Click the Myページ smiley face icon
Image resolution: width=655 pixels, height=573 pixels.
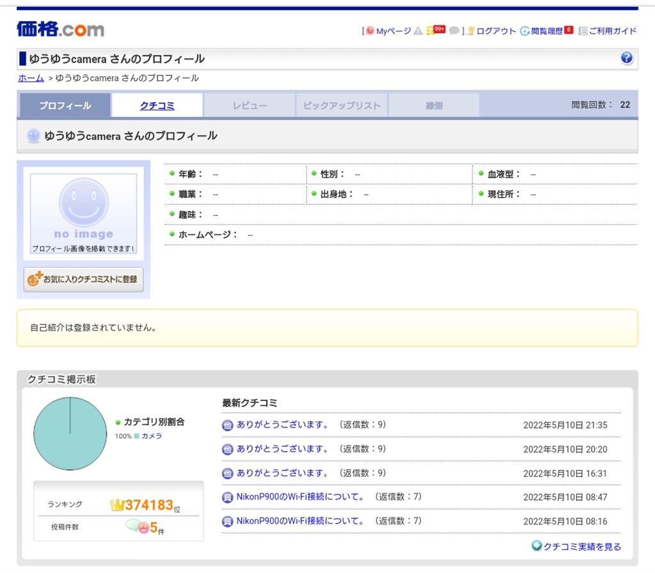(x=370, y=31)
